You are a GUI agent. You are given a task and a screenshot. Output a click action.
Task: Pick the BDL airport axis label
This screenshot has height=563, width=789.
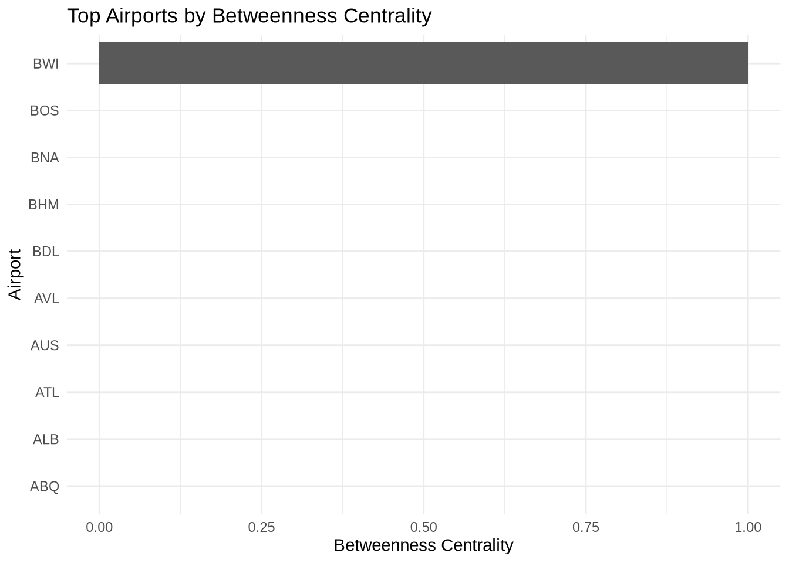pos(45,252)
